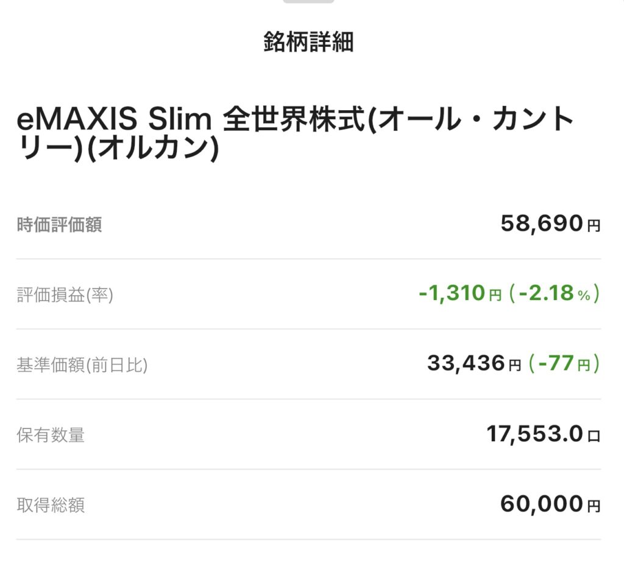Click the 保有数量 label
This screenshot has height=563, width=624.
click(x=51, y=435)
